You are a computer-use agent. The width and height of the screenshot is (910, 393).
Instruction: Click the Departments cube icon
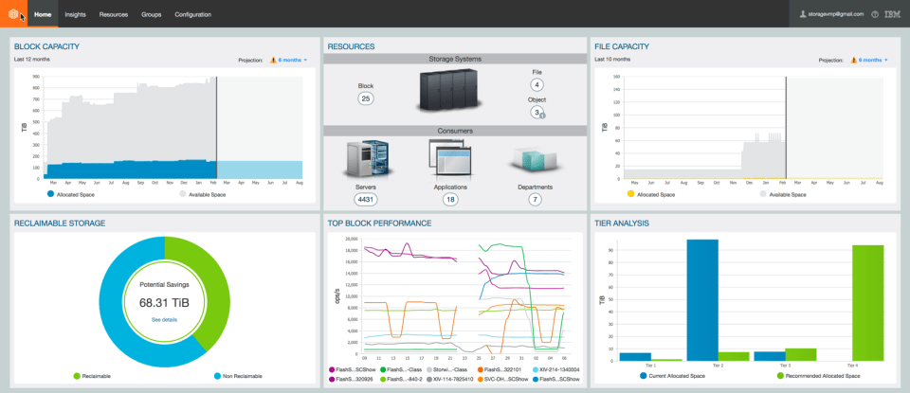point(534,158)
